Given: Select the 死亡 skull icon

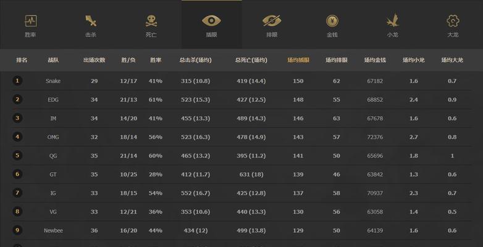Looking at the screenshot, I should point(151,21).
